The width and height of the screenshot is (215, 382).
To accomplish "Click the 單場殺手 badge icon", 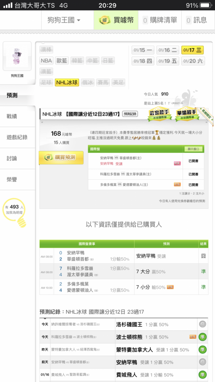I will tap(187, 115).
